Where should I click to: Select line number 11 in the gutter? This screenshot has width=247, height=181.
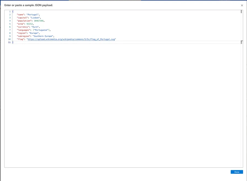(9, 42)
